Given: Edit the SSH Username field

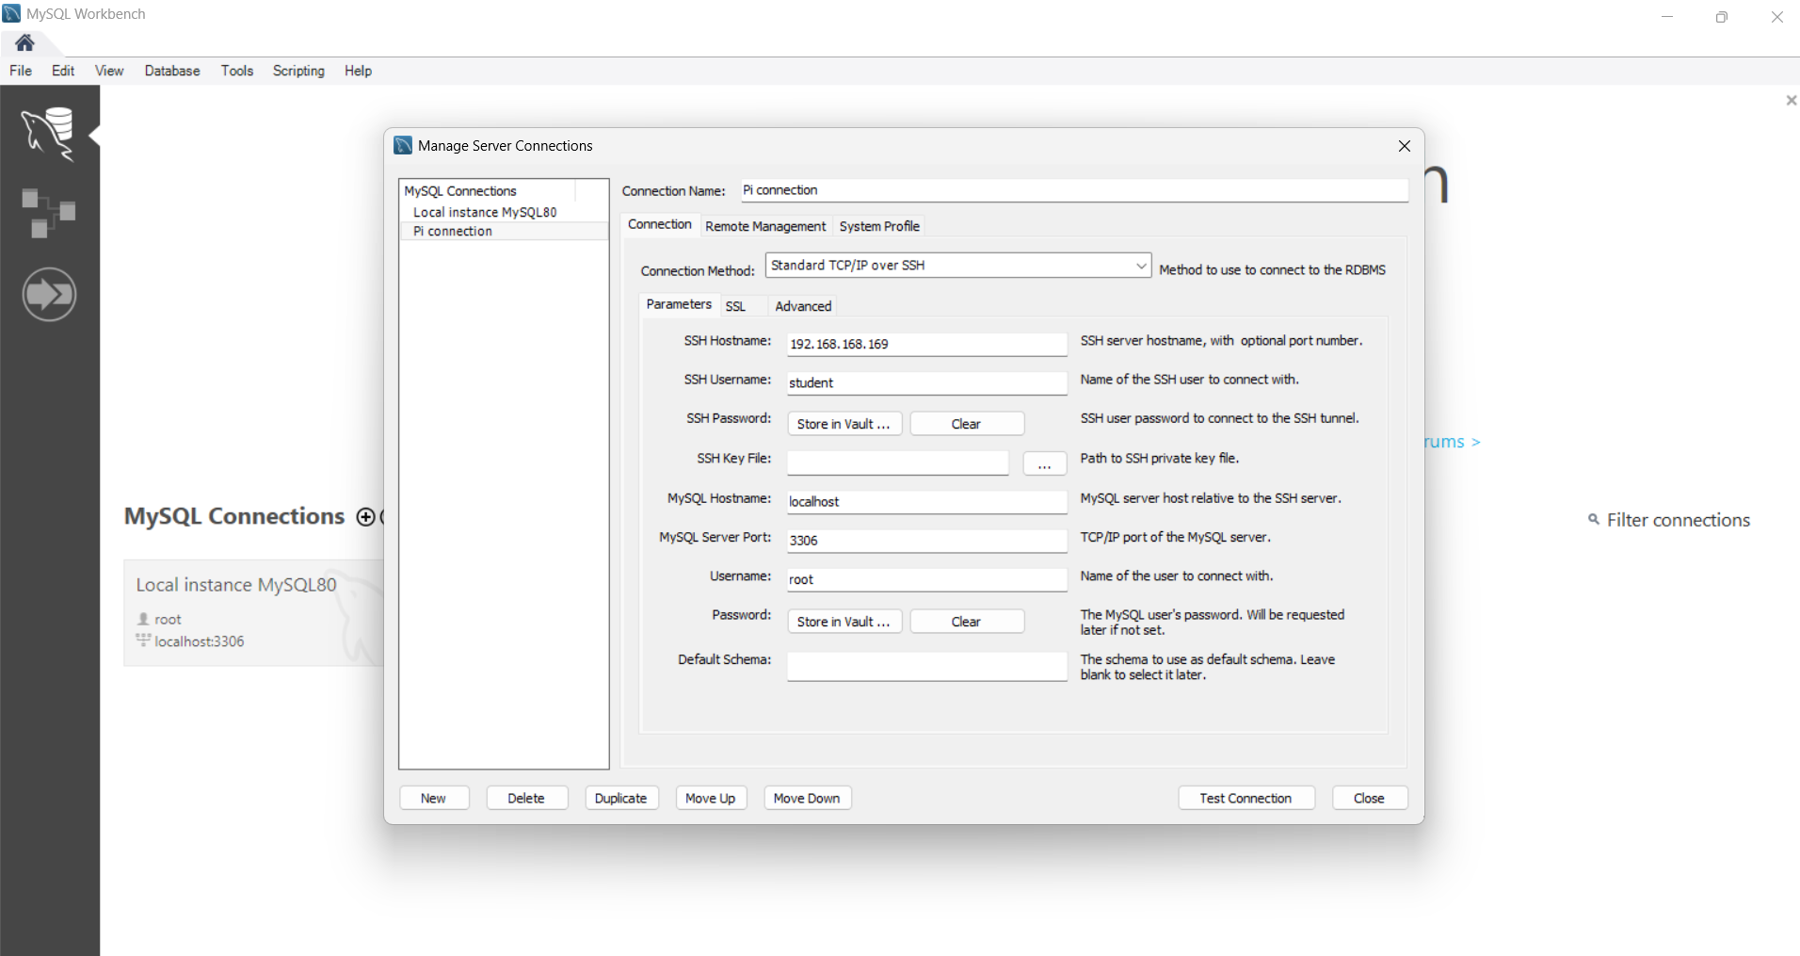Looking at the screenshot, I should click(x=927, y=382).
